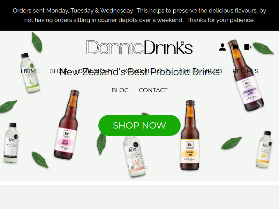Open the BLOG link
This screenshot has height=209, width=279.
[x=120, y=90]
